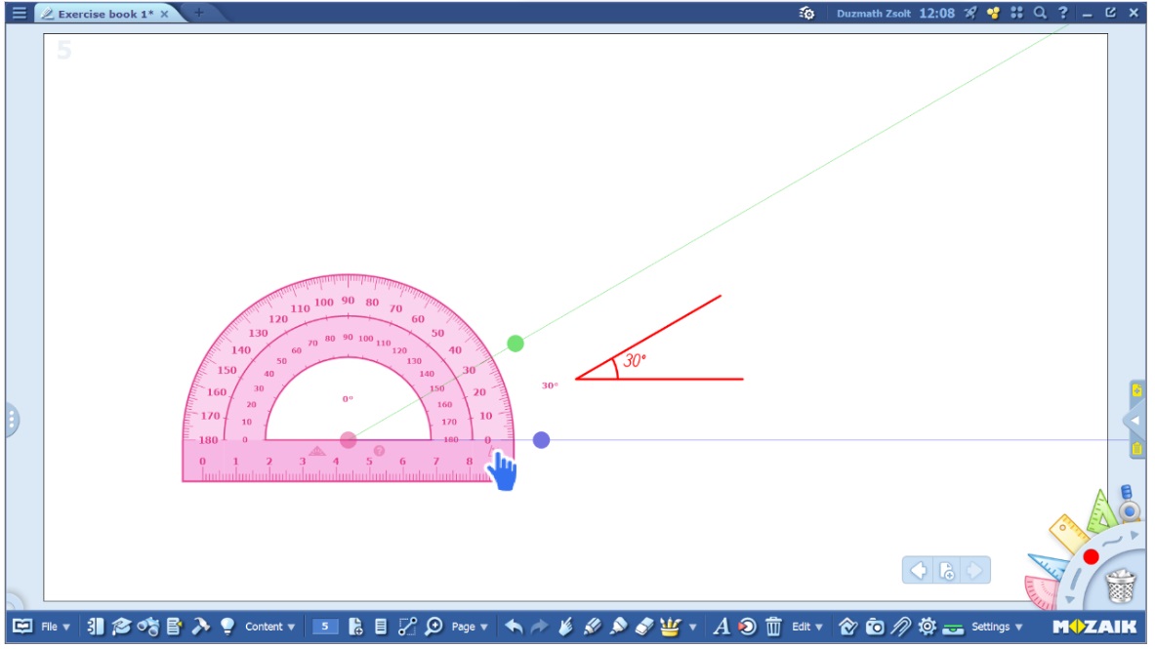Click the undo arrow
Screen dimensions: 1155x649
(x=515, y=627)
